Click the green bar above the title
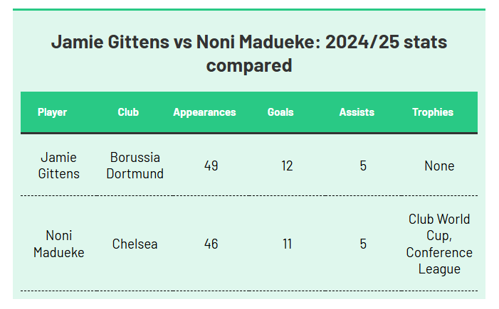The height and width of the screenshot is (309, 499). tap(249, 9)
